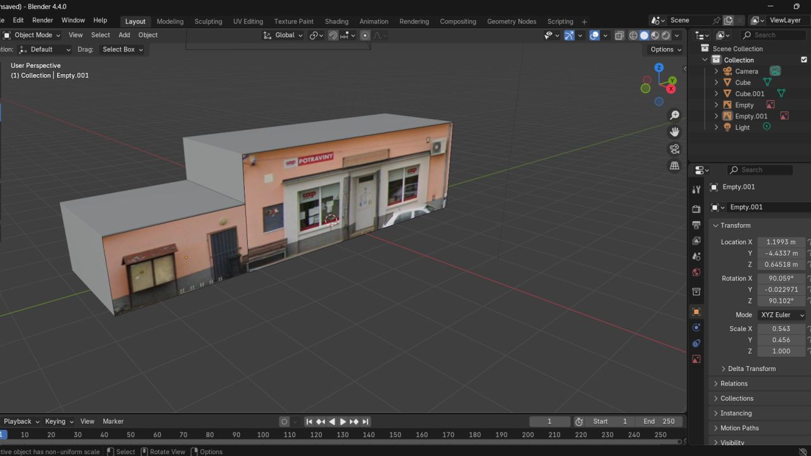
Task: Open the View Layer properties tab
Action: (x=696, y=241)
